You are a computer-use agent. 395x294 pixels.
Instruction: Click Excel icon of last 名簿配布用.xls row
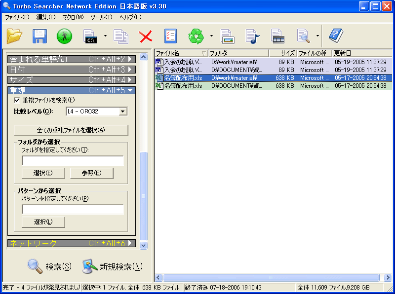[x=159, y=85]
